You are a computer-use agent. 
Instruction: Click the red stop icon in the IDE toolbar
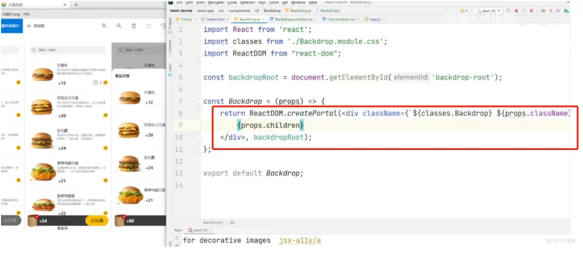[x=532, y=11]
